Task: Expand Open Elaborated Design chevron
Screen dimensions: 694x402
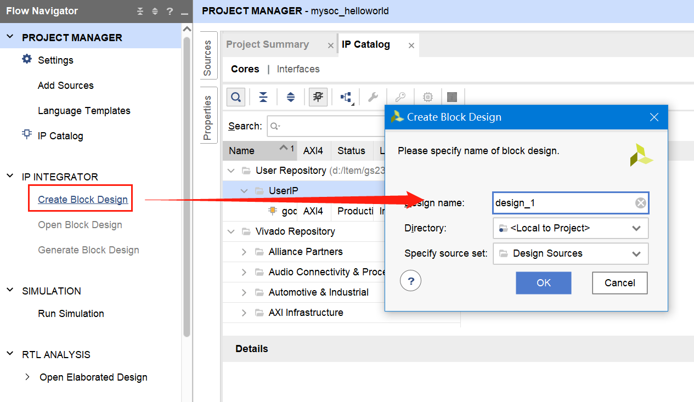Action: click(x=27, y=377)
